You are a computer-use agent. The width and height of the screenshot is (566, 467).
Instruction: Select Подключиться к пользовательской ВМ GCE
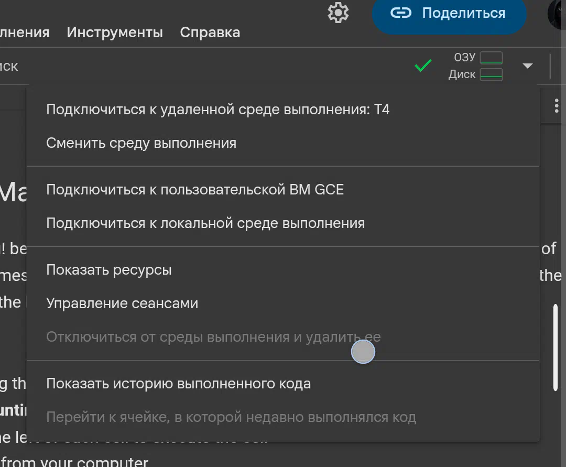click(x=195, y=190)
